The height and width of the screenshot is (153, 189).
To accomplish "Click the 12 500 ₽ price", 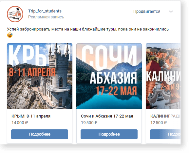I will pyautogui.click(x=159, y=123).
